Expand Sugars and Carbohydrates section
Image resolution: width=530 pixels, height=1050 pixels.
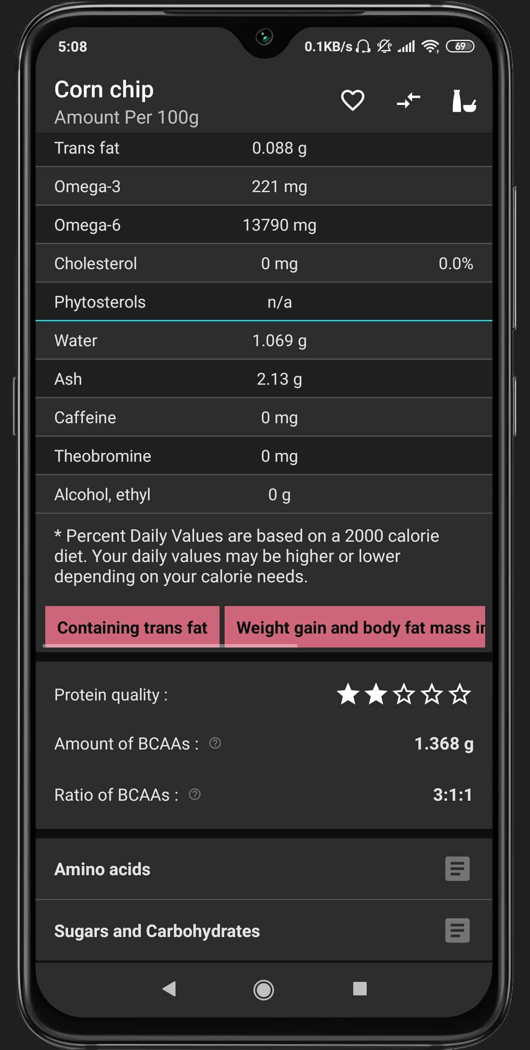(264, 931)
